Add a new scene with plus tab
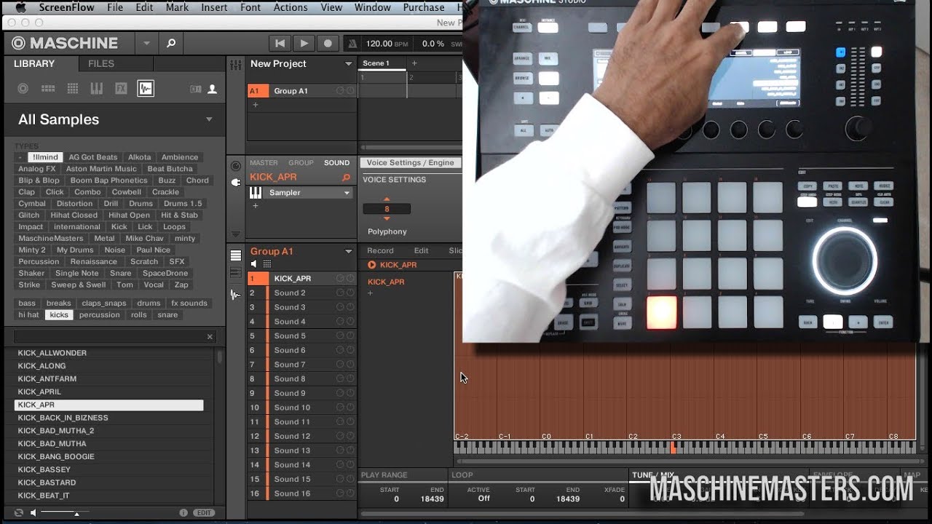The height and width of the screenshot is (524, 932). [414, 63]
